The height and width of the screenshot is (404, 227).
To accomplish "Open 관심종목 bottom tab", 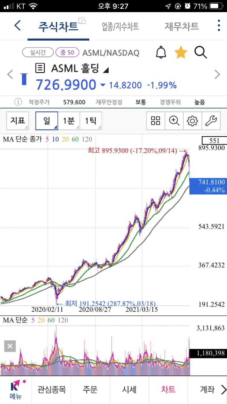I will (x=51, y=390).
